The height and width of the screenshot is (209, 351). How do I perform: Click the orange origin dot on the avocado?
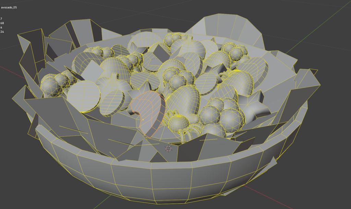pos(143,120)
